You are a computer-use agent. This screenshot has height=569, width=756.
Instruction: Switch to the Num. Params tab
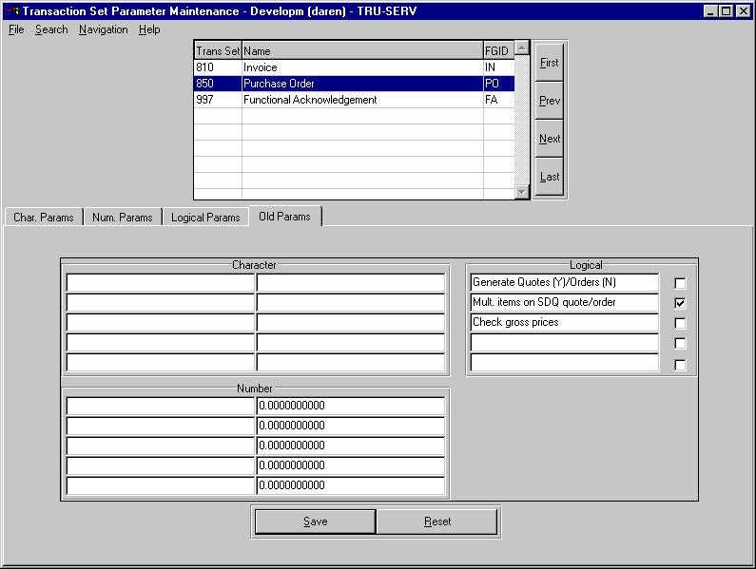click(x=123, y=218)
